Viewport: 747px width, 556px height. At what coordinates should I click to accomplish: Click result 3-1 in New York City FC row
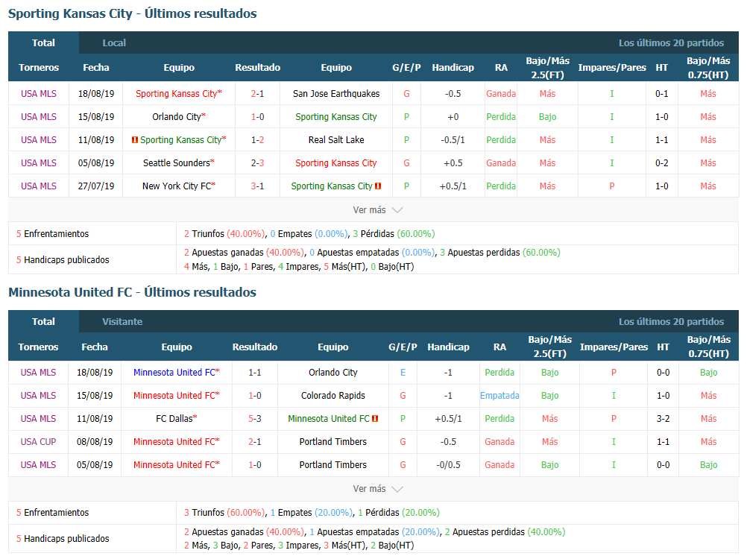point(257,186)
